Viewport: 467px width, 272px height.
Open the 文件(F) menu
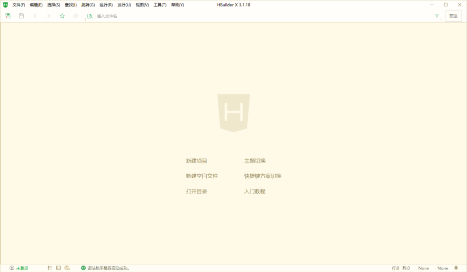tap(19, 5)
